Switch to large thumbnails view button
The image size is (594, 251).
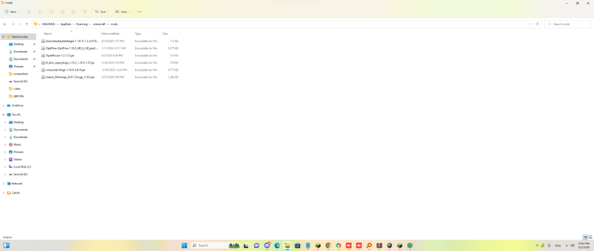coord(590,237)
